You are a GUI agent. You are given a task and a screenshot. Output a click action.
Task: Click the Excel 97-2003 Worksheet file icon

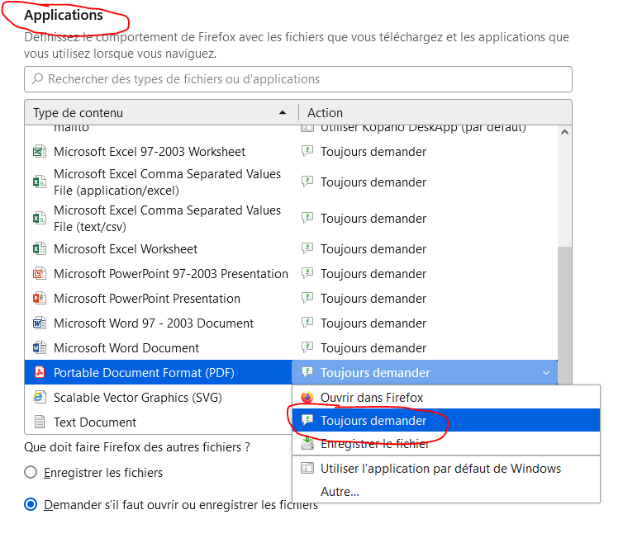pyautogui.click(x=40, y=152)
